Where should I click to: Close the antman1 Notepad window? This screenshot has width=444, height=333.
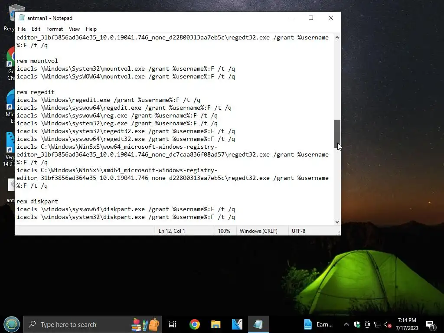coord(330,18)
